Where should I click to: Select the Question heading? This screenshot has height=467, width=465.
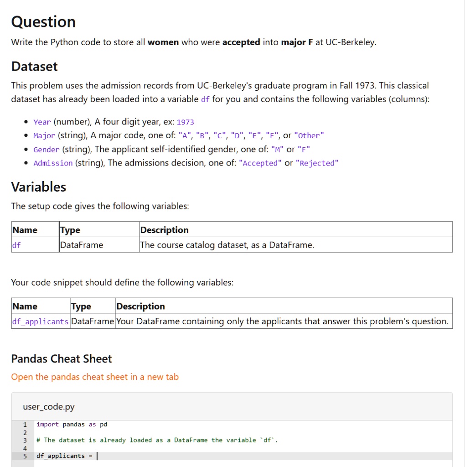tap(43, 22)
